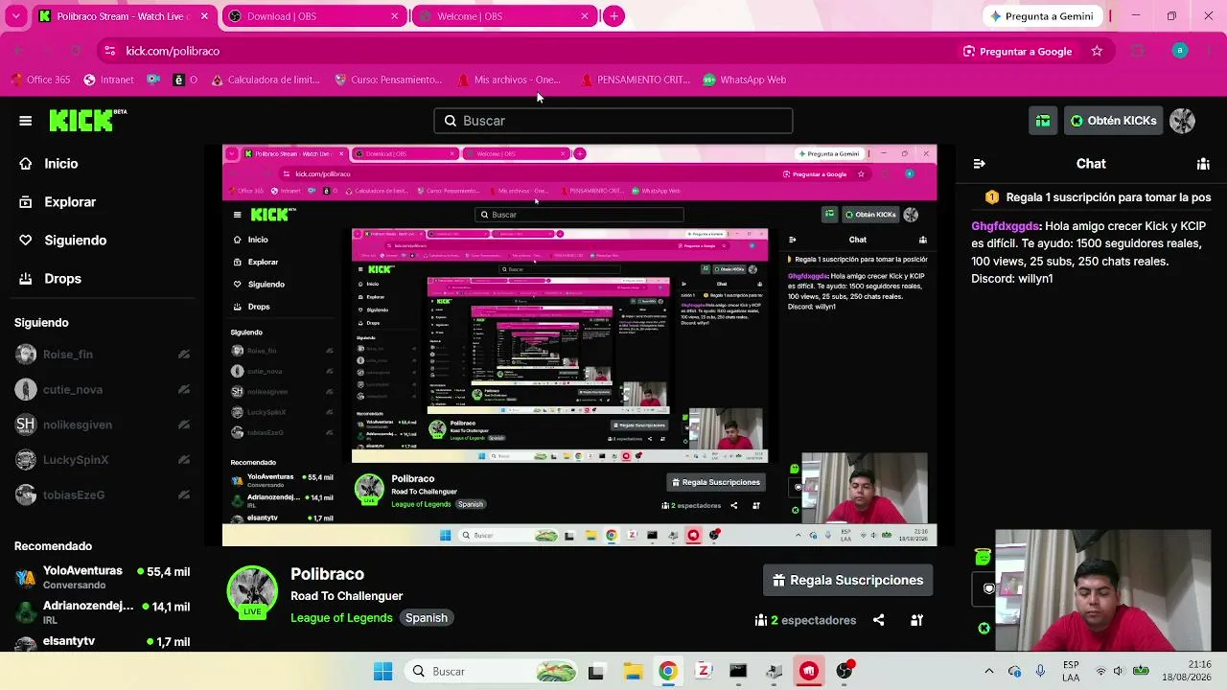Image resolution: width=1227 pixels, height=690 pixels.
Task: Open the Chrome profile avatar
Action: point(1180,51)
